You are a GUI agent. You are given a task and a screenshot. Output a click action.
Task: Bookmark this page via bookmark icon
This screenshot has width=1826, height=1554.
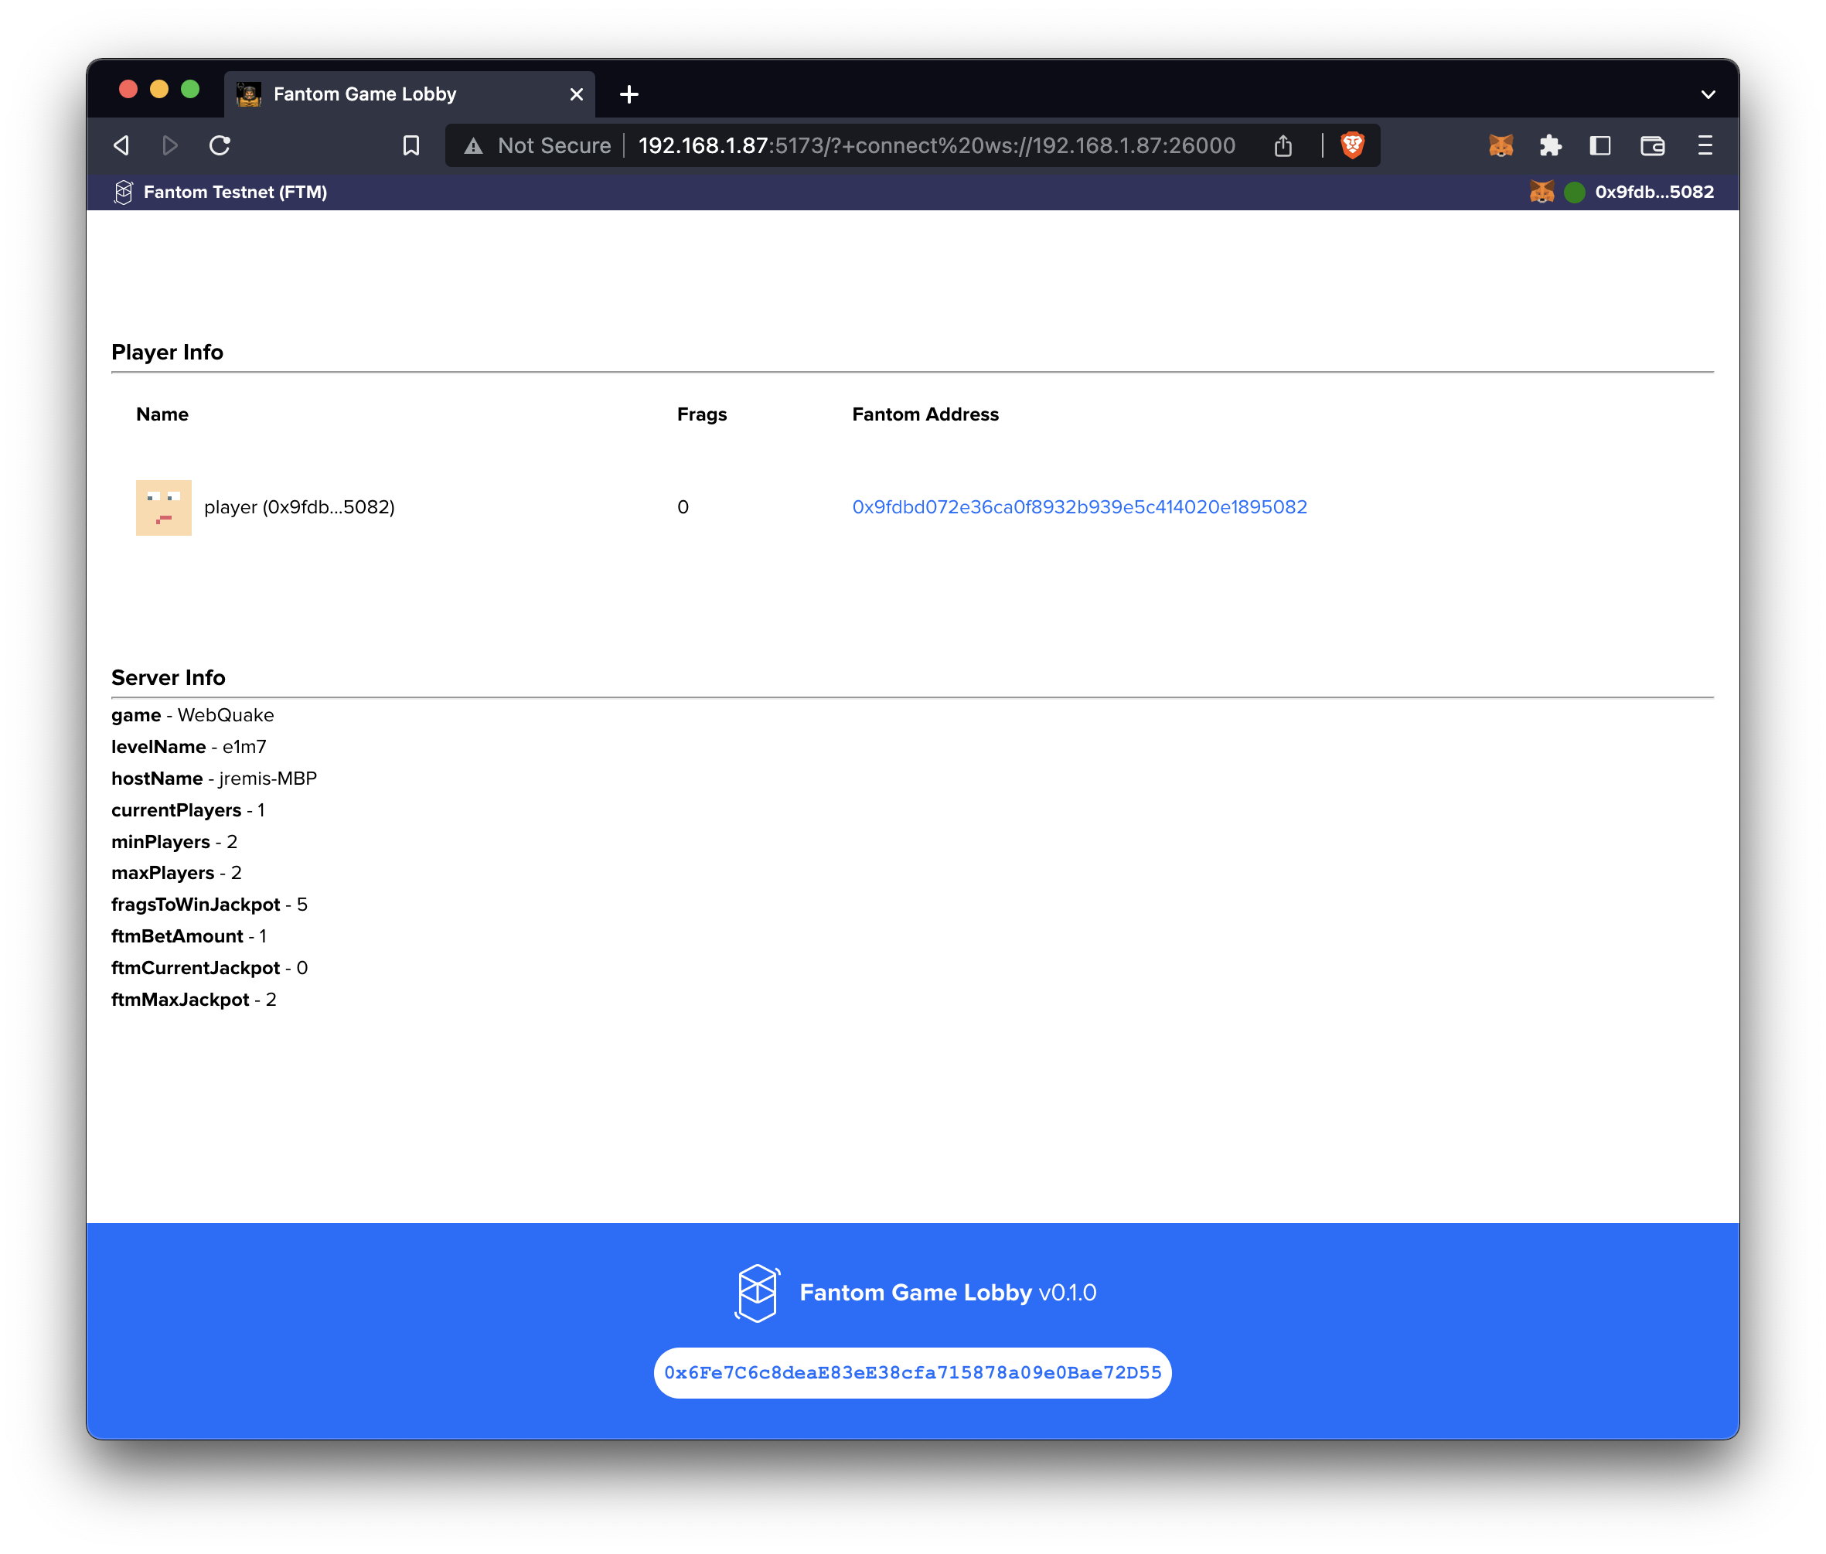click(x=411, y=145)
